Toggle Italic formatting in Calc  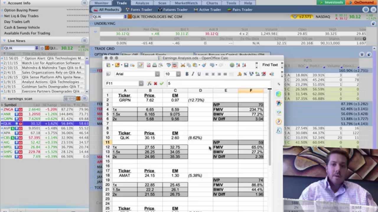pos(193,74)
